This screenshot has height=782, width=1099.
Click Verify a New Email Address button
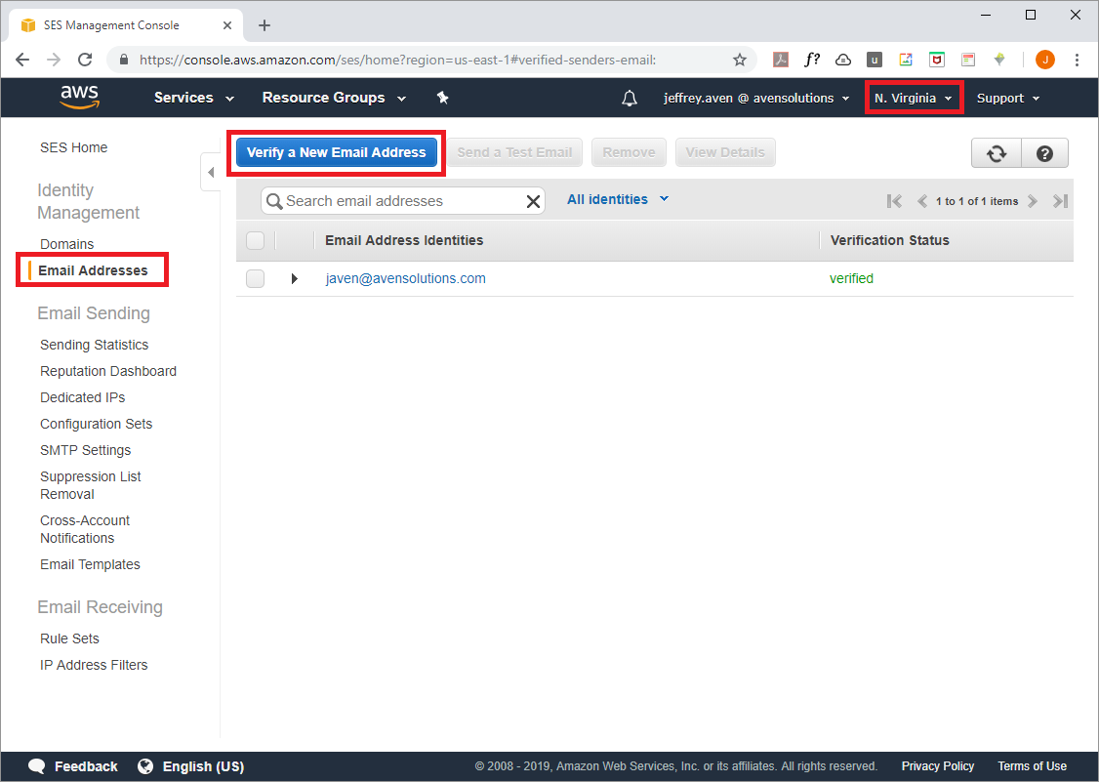[337, 152]
